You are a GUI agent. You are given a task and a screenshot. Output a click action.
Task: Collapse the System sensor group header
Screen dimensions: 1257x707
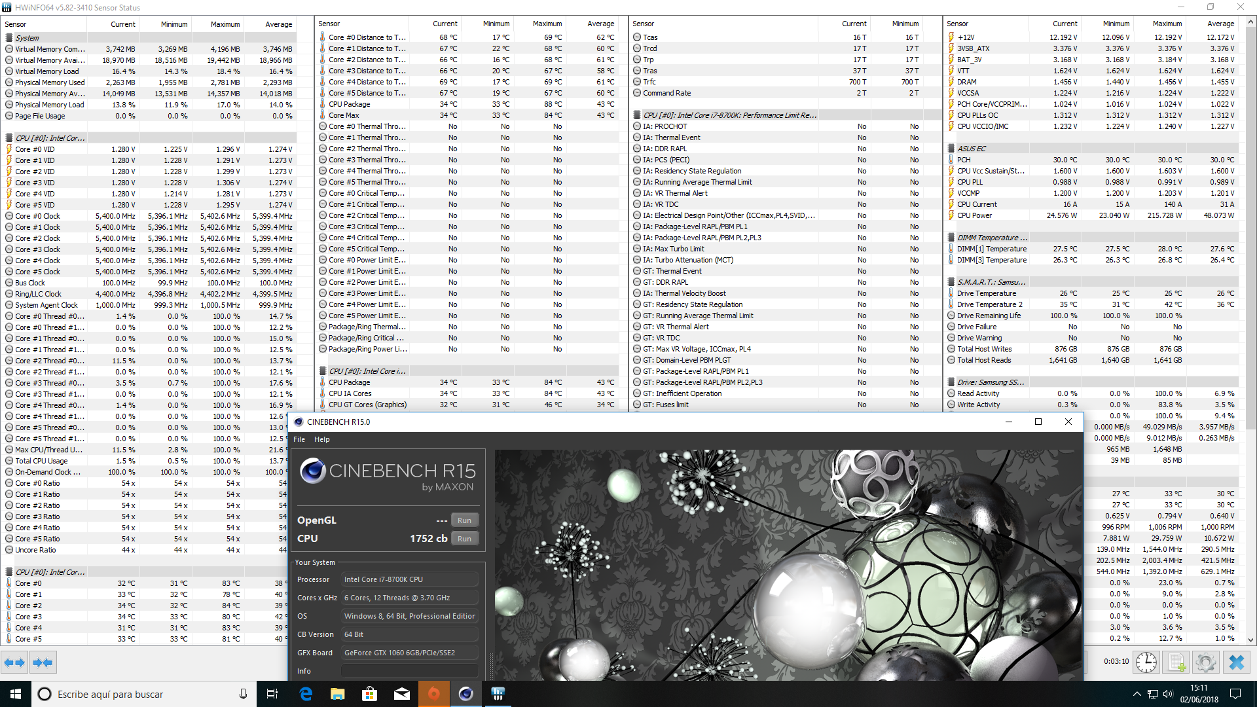point(27,37)
